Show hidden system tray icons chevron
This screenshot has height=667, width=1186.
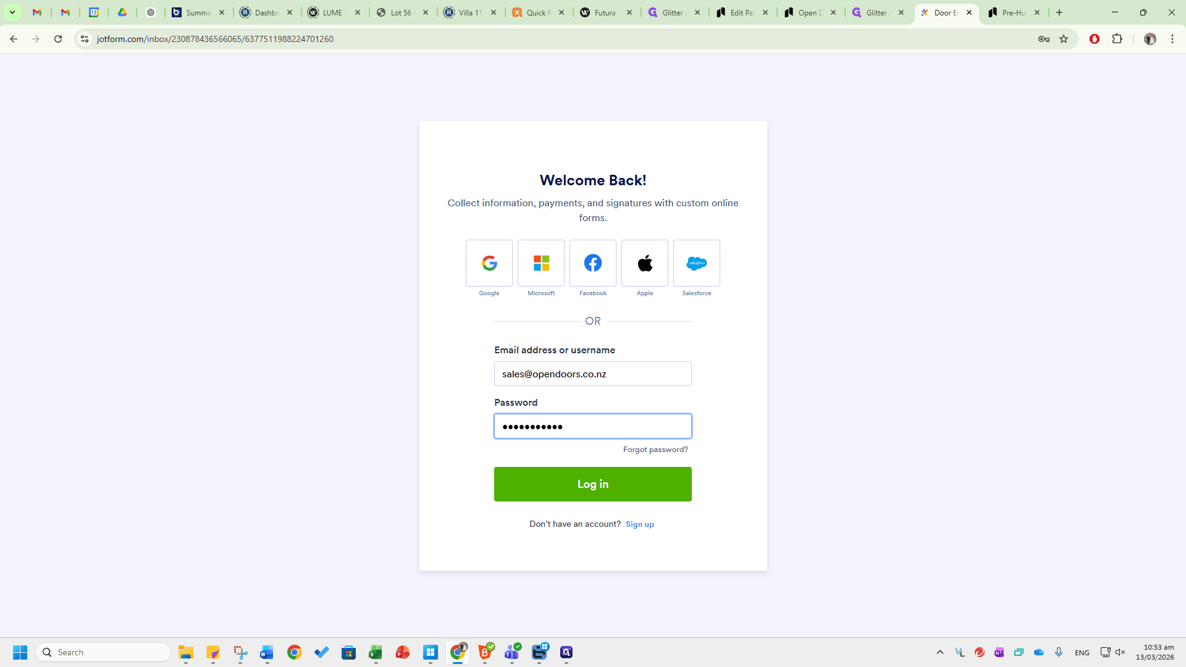click(940, 652)
